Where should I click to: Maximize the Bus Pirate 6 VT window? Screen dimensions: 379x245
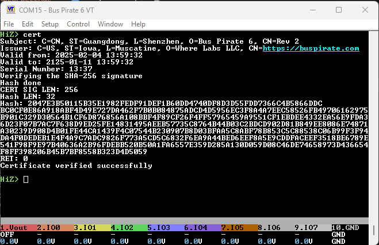339,10
